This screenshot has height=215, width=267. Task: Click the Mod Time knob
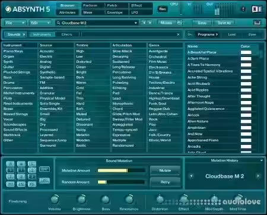pyautogui.click(x=239, y=199)
